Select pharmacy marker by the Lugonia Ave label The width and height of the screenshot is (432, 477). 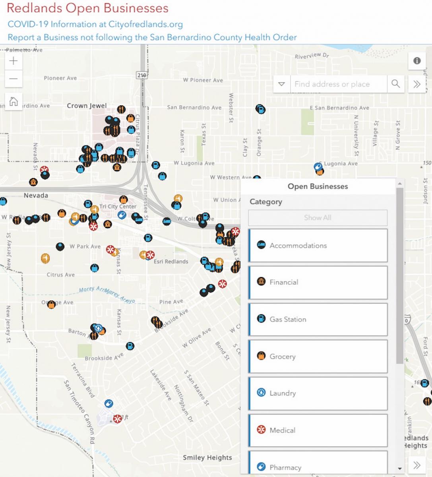(318, 167)
